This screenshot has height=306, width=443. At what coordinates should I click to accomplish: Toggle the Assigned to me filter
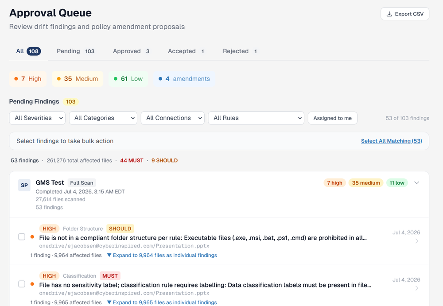click(333, 118)
